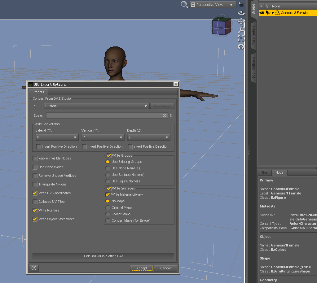
Task: Open the help question mark icon
Action: (34, 268)
